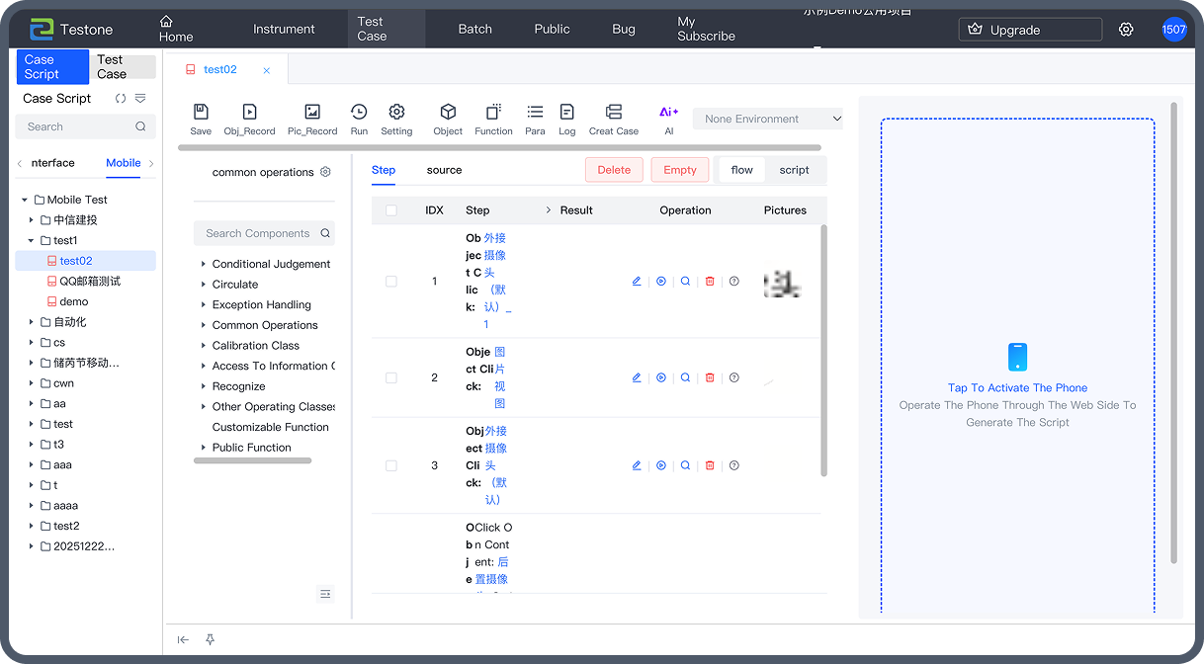1204x664 pixels.
Task: Open the Object tool
Action: coord(448,113)
